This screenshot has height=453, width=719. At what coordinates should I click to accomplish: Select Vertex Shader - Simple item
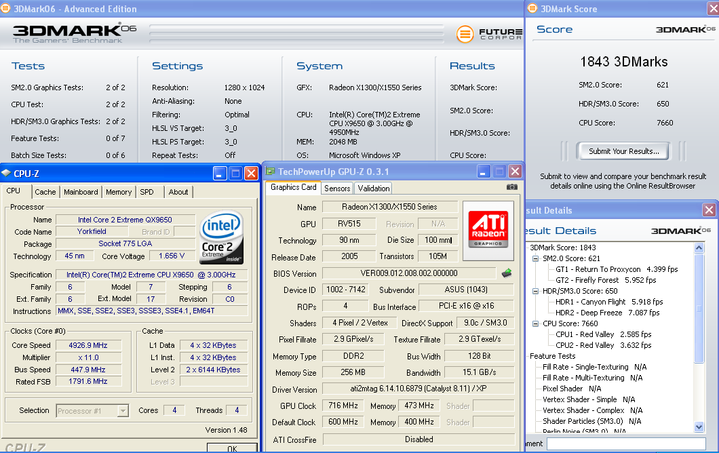(x=589, y=400)
